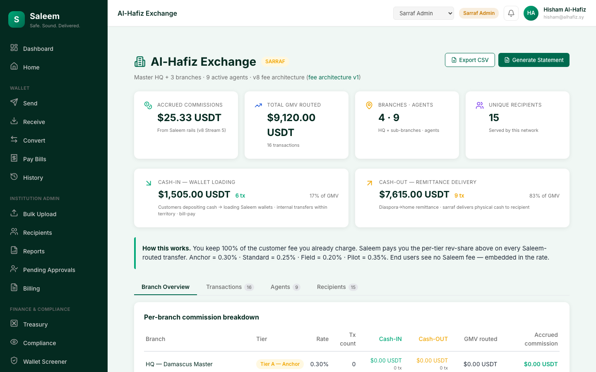Click the Home house icon

pos(14,66)
